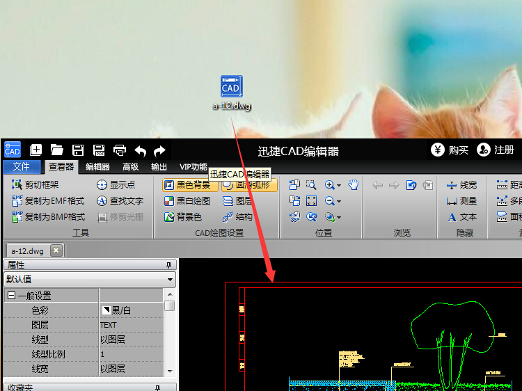This screenshot has height=391, width=522.
Task: Switch to the 编辑器 editor tab
Action: (97, 167)
